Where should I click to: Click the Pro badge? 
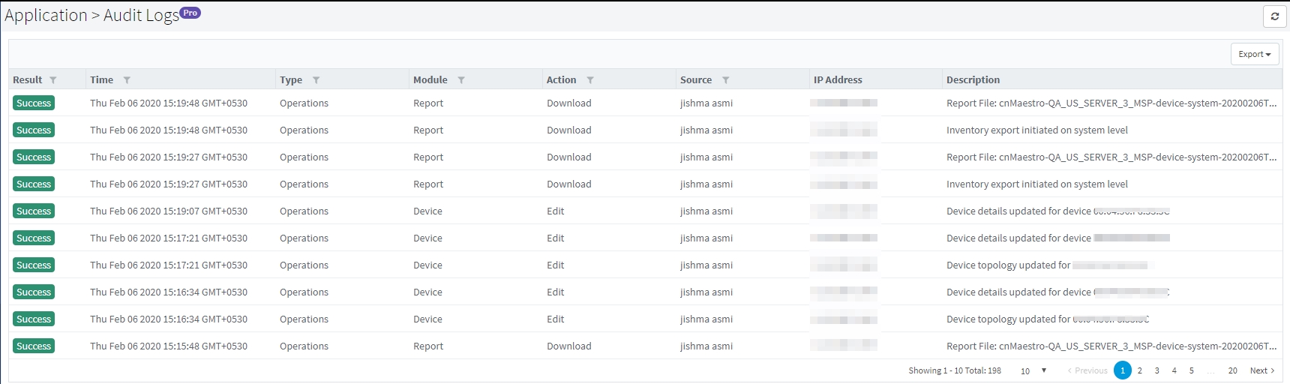(x=190, y=13)
